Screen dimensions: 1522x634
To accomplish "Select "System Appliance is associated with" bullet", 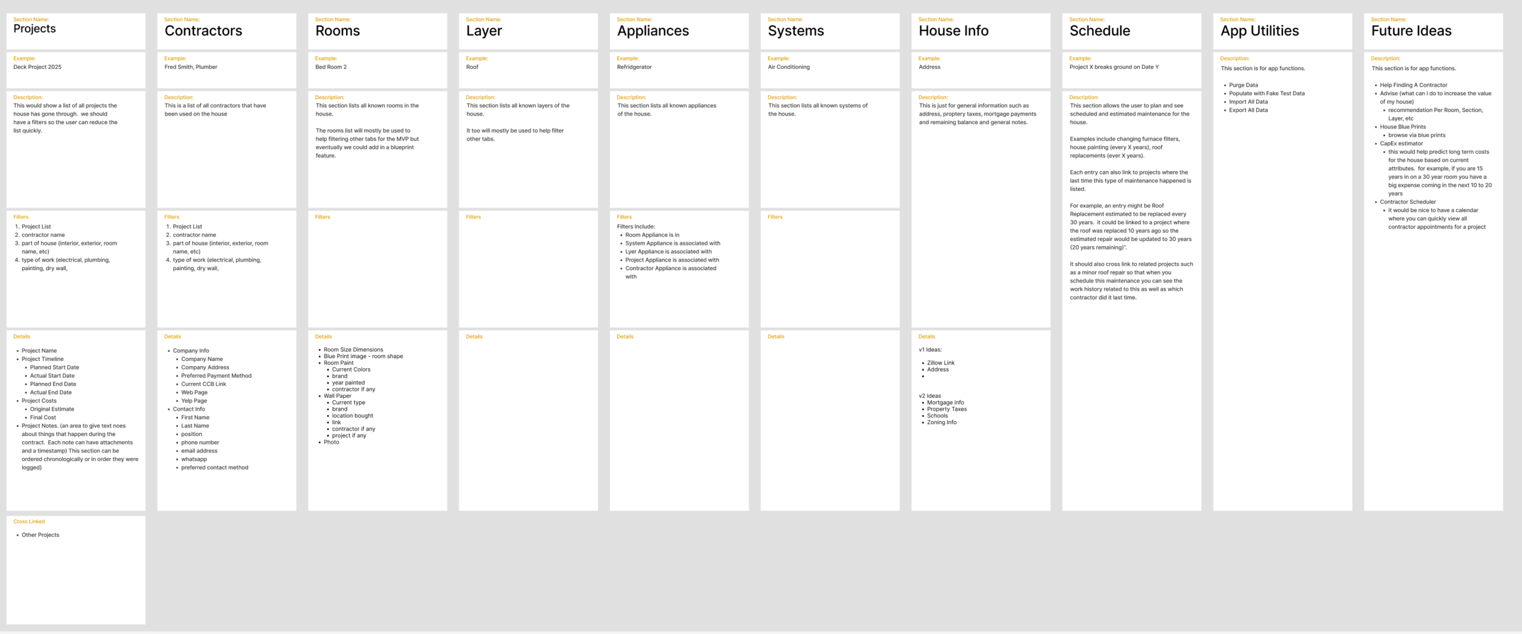I will [x=672, y=243].
